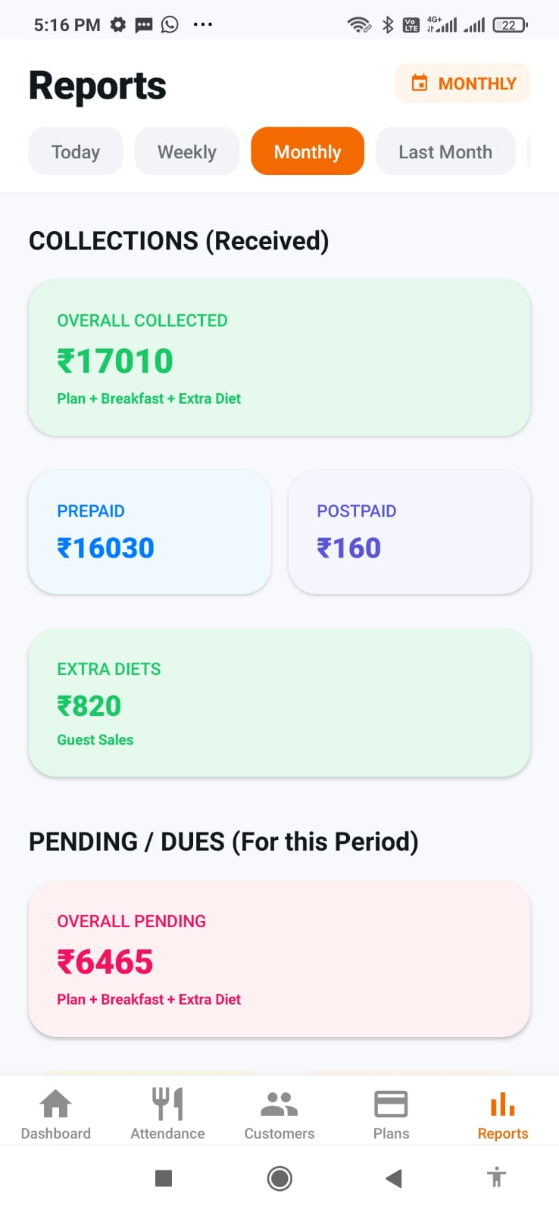Switch to the Weekly filter chip
This screenshot has width=559, height=1212.
(187, 151)
